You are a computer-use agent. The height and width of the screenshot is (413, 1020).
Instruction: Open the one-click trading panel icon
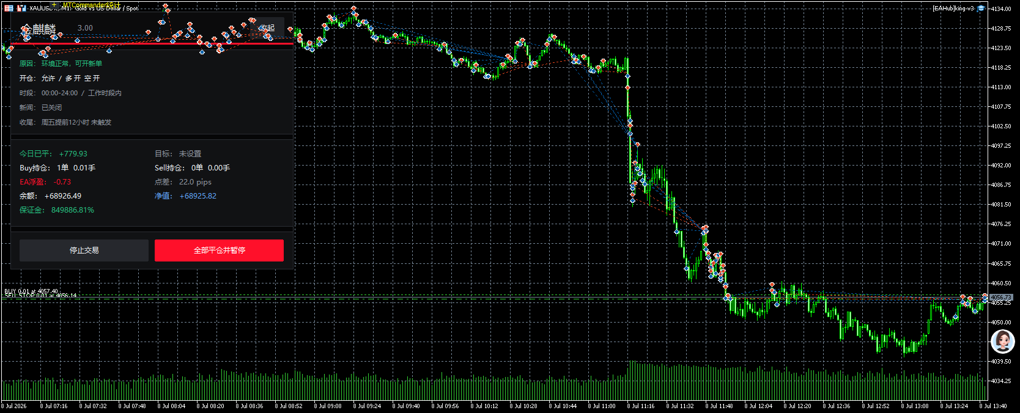coord(9,8)
